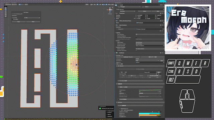Collapse the Transform component foldout
The height and width of the screenshot is (120, 214).
tap(116, 13)
